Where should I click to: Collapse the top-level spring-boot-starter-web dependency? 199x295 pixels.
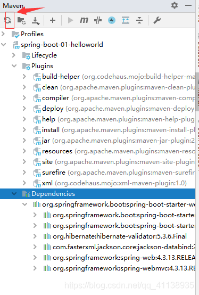point(24,204)
